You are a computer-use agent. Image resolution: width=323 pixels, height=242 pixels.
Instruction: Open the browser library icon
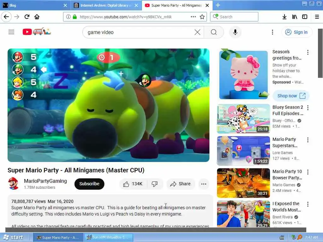295,17
